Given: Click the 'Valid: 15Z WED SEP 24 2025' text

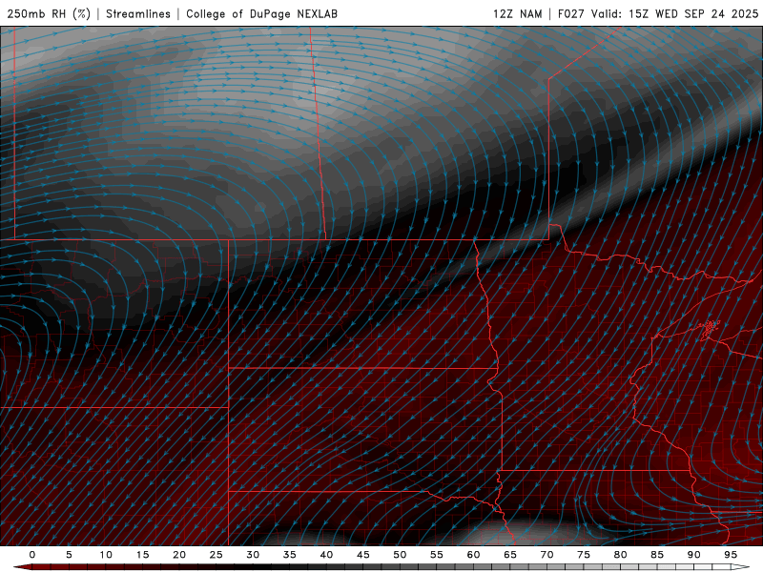Looking at the screenshot, I should 675,13.
